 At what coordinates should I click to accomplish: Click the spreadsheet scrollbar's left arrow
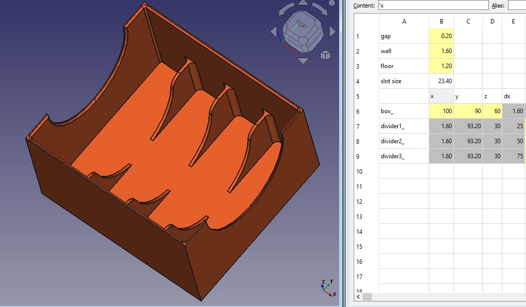pyautogui.click(x=359, y=296)
